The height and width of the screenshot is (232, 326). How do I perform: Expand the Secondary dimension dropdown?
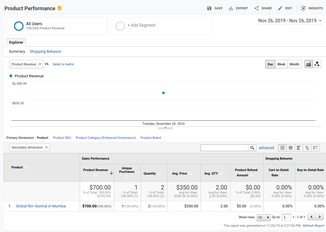coord(30,147)
